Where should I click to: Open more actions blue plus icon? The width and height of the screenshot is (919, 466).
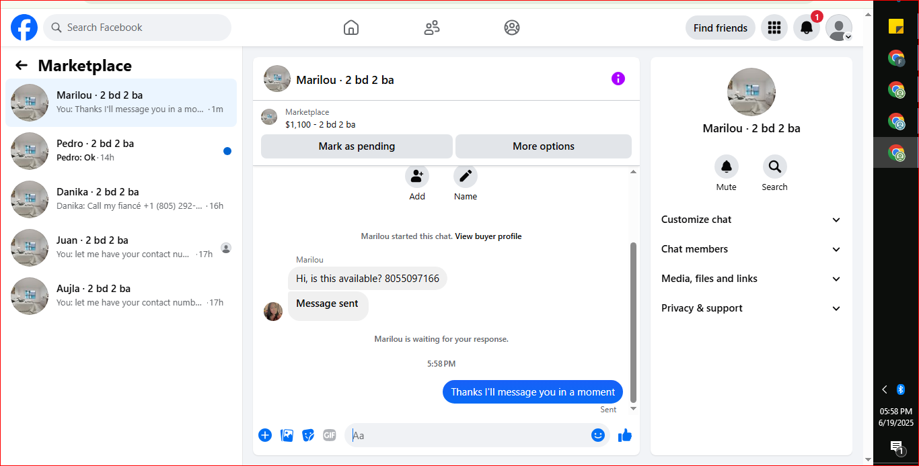click(x=265, y=435)
